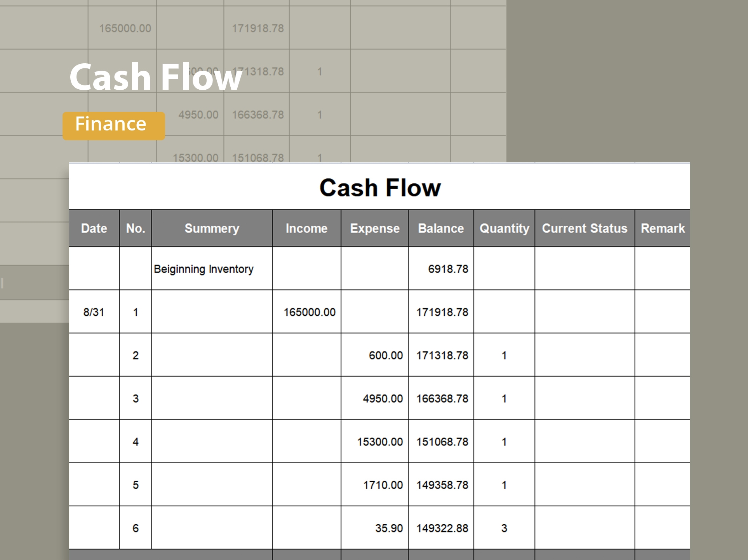This screenshot has height=560, width=748.
Task: Click the quantity cell showing 3
Action: [504, 528]
